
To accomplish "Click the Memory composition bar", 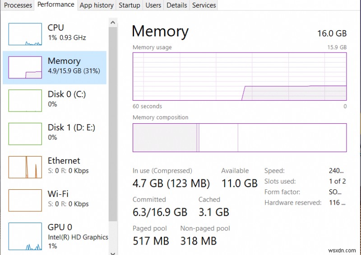I will (239, 137).
